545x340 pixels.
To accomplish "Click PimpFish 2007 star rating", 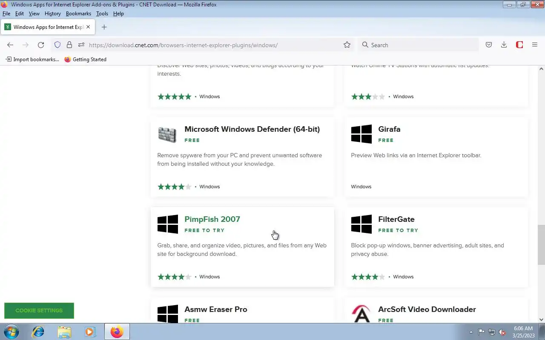I will point(174,277).
